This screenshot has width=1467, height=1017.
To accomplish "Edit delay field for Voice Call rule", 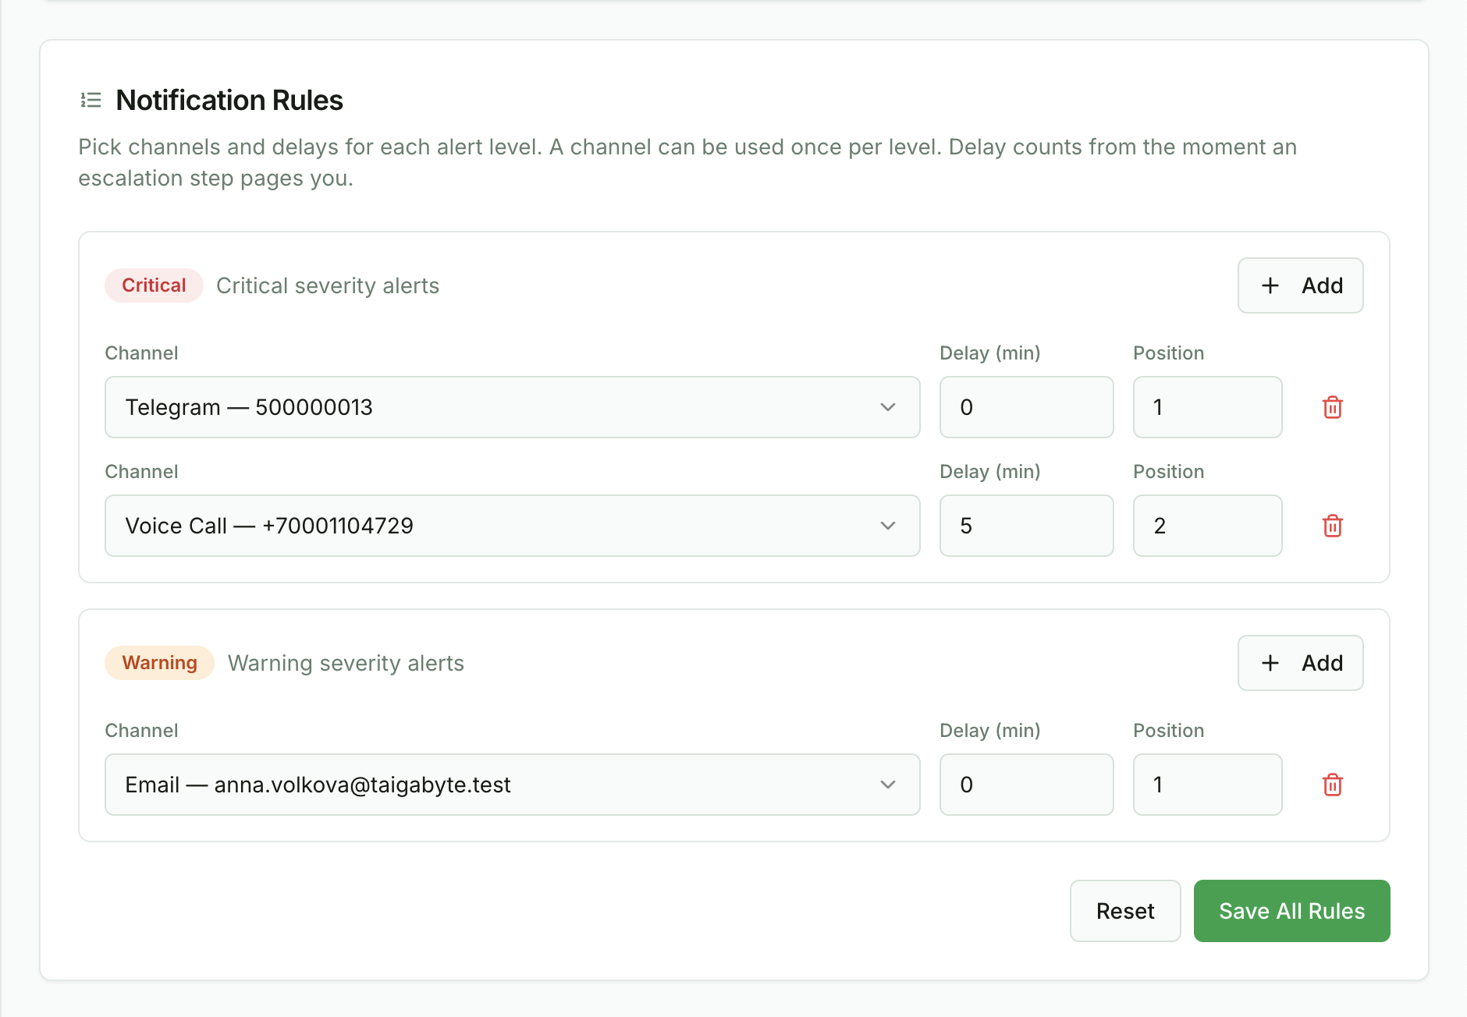I will 1026,526.
